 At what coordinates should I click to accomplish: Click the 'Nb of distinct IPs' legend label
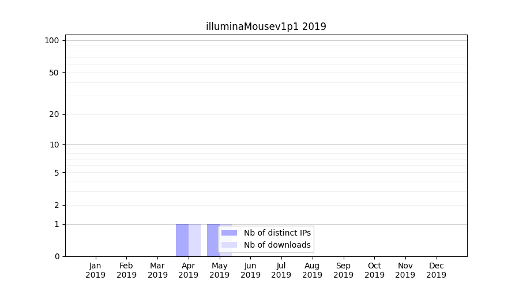coord(277,233)
